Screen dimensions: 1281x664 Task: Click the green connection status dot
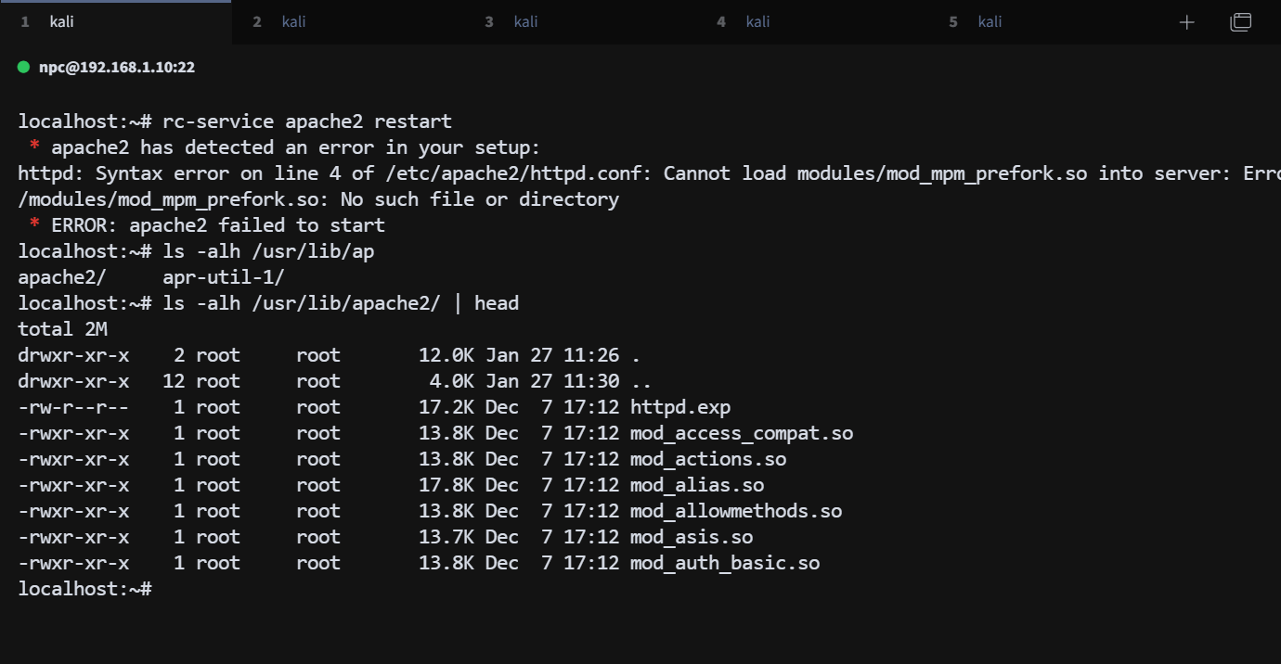(x=24, y=67)
